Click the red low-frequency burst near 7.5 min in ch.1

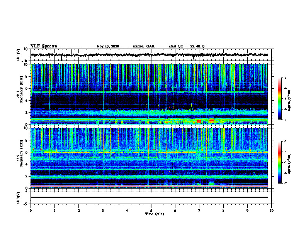(212, 120)
